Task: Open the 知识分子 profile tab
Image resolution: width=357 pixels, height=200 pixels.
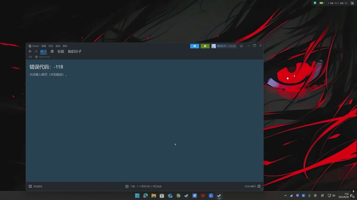Action: point(75,52)
